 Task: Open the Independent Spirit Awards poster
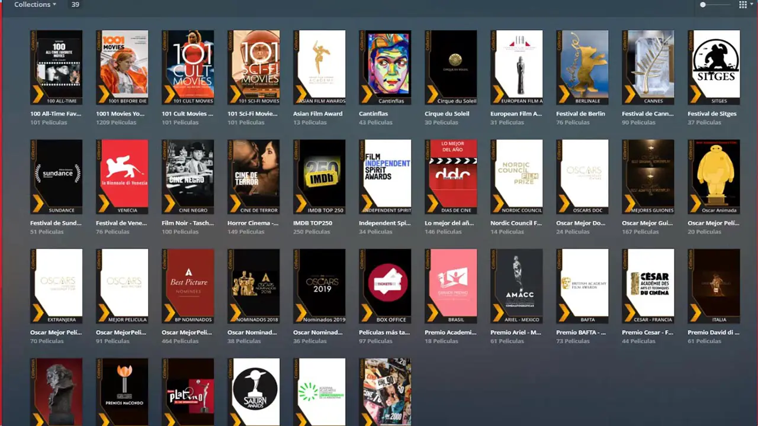[385, 177]
